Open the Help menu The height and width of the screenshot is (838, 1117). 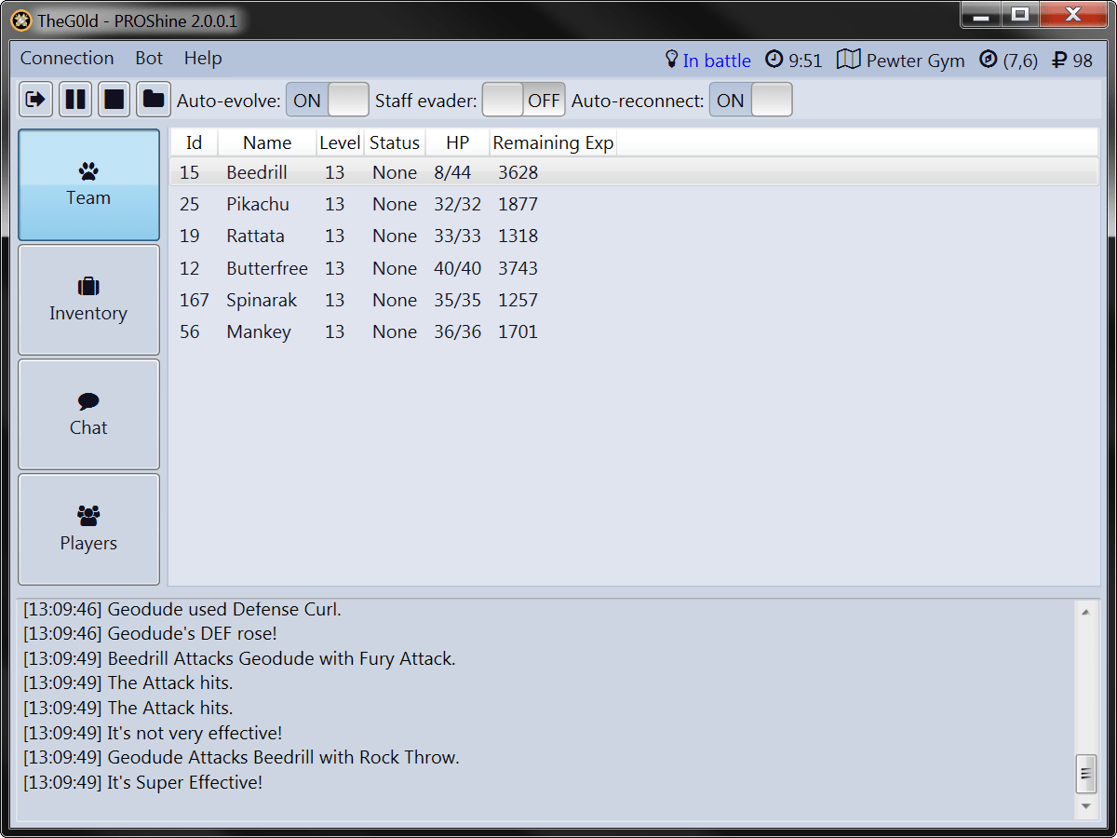coord(202,58)
